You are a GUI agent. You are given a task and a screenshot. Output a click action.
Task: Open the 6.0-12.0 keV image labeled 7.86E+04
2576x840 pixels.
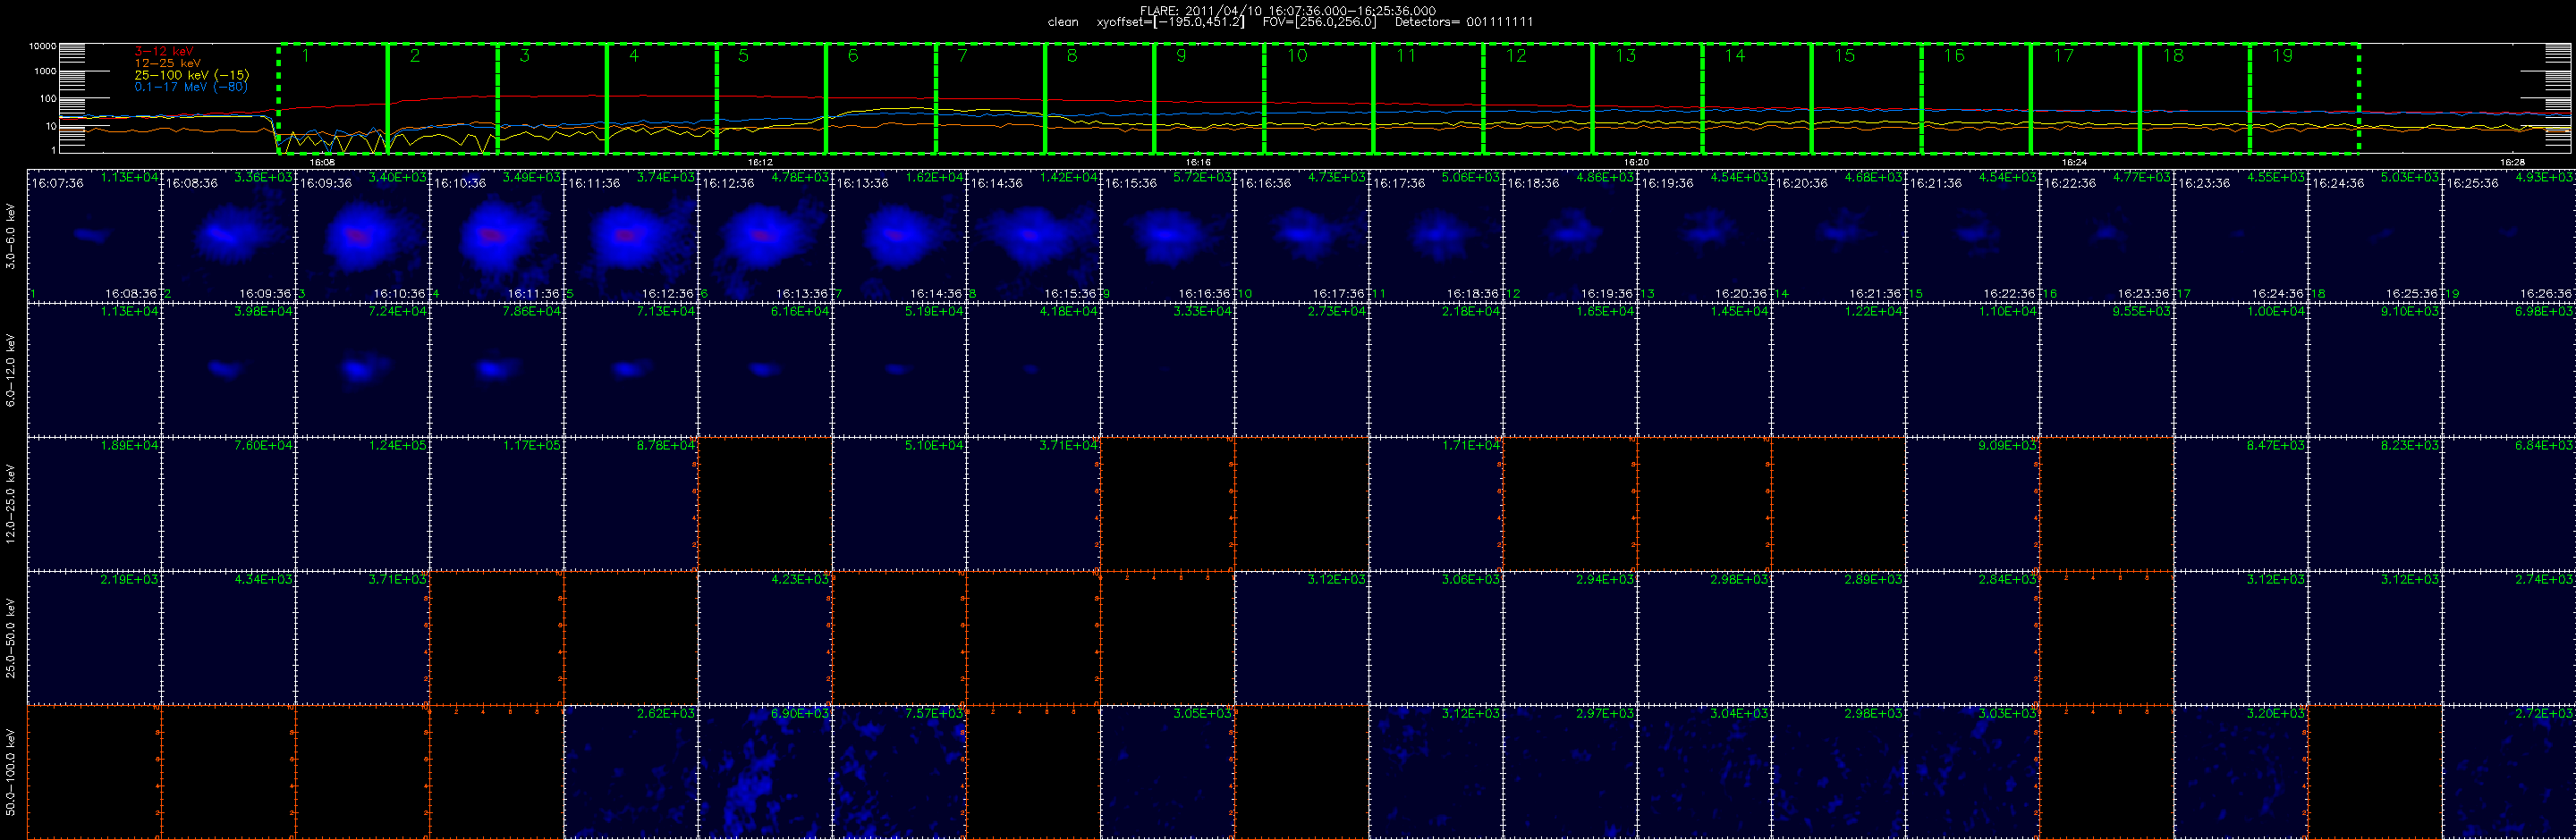click(x=497, y=370)
